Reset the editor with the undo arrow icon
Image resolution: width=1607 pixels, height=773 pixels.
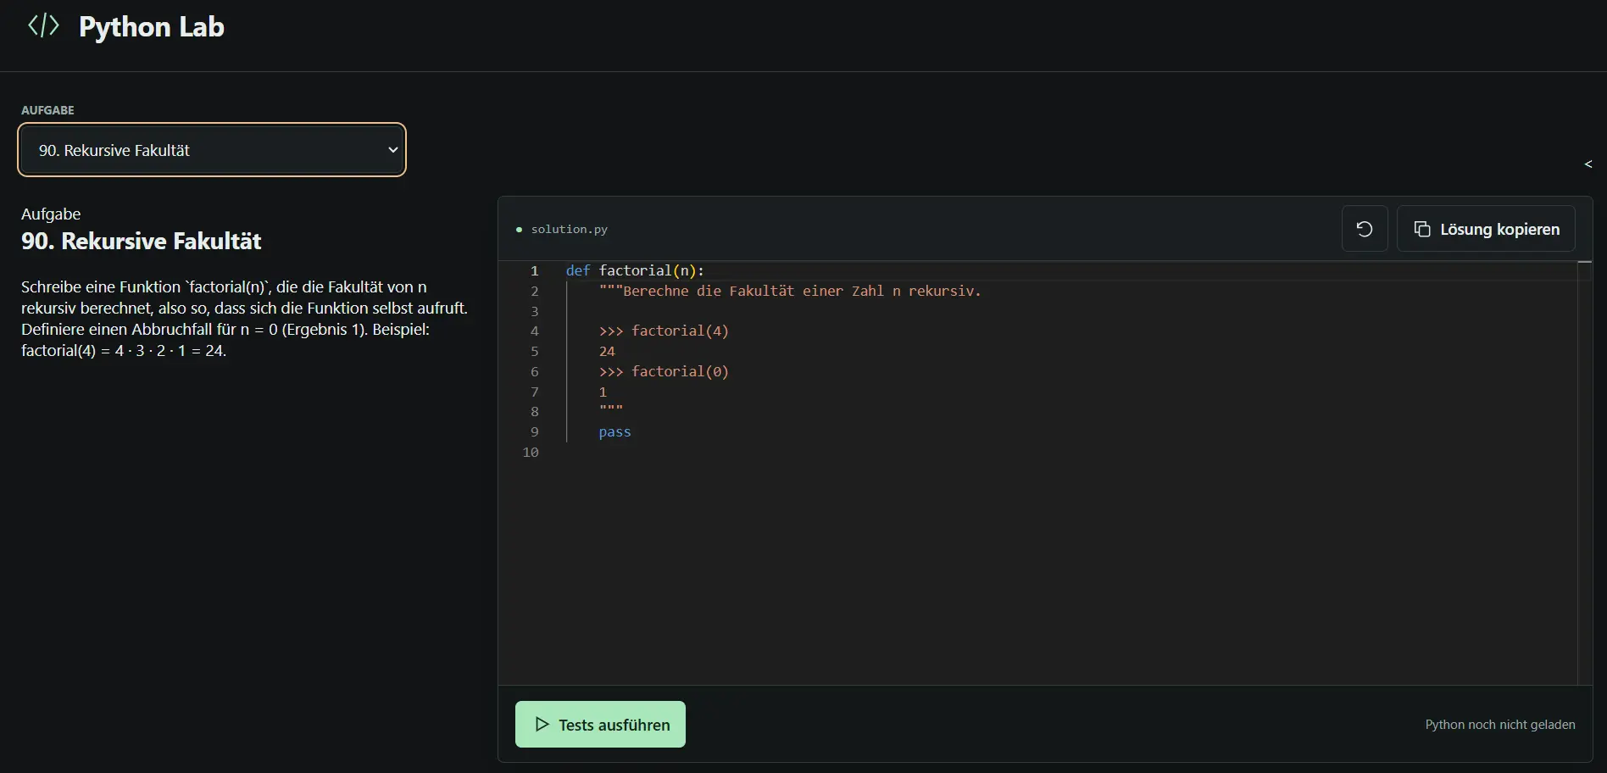click(1365, 229)
